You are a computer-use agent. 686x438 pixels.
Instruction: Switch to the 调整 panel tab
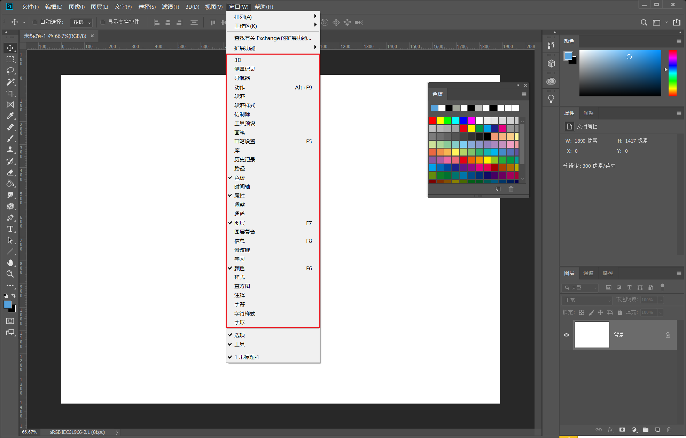pyautogui.click(x=588, y=113)
